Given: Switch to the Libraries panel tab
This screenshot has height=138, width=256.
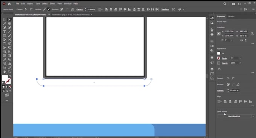Looking at the screenshot, I should pyautogui.click(x=231, y=17).
